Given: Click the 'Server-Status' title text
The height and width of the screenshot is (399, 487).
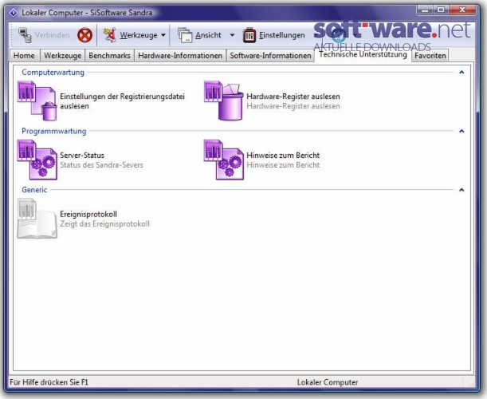Looking at the screenshot, I should pyautogui.click(x=82, y=155).
